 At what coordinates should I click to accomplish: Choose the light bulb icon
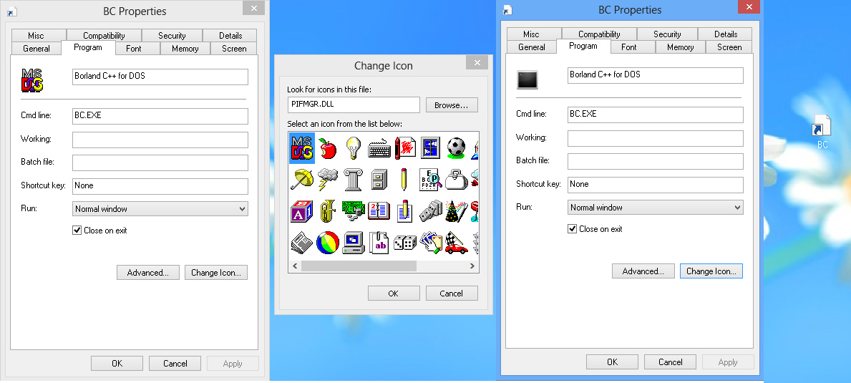[354, 147]
